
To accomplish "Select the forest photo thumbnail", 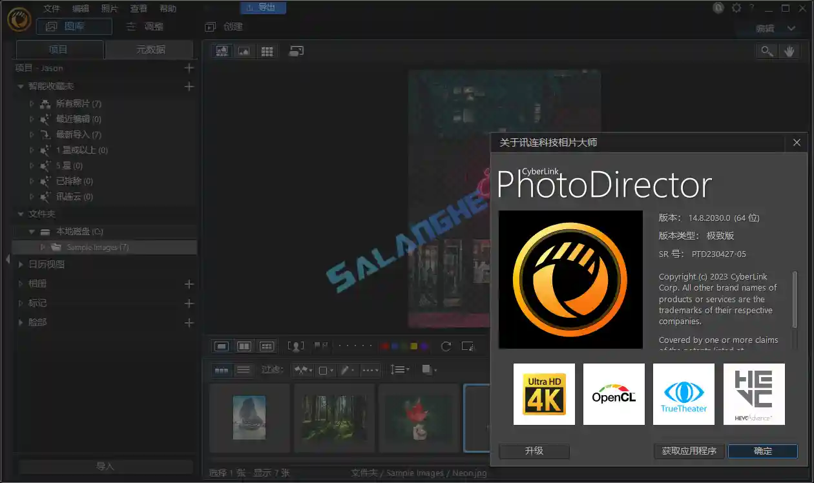I will pos(333,418).
